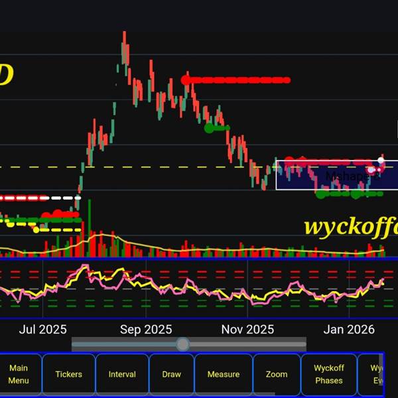The height and width of the screenshot is (398, 398).
Task: Select the Mshape label in the blue box
Action: click(x=352, y=176)
